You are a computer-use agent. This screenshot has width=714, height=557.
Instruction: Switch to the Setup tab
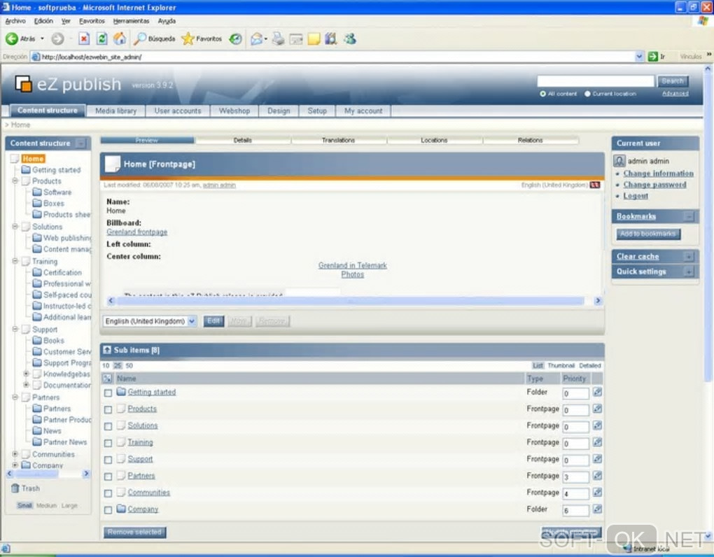[x=317, y=111]
